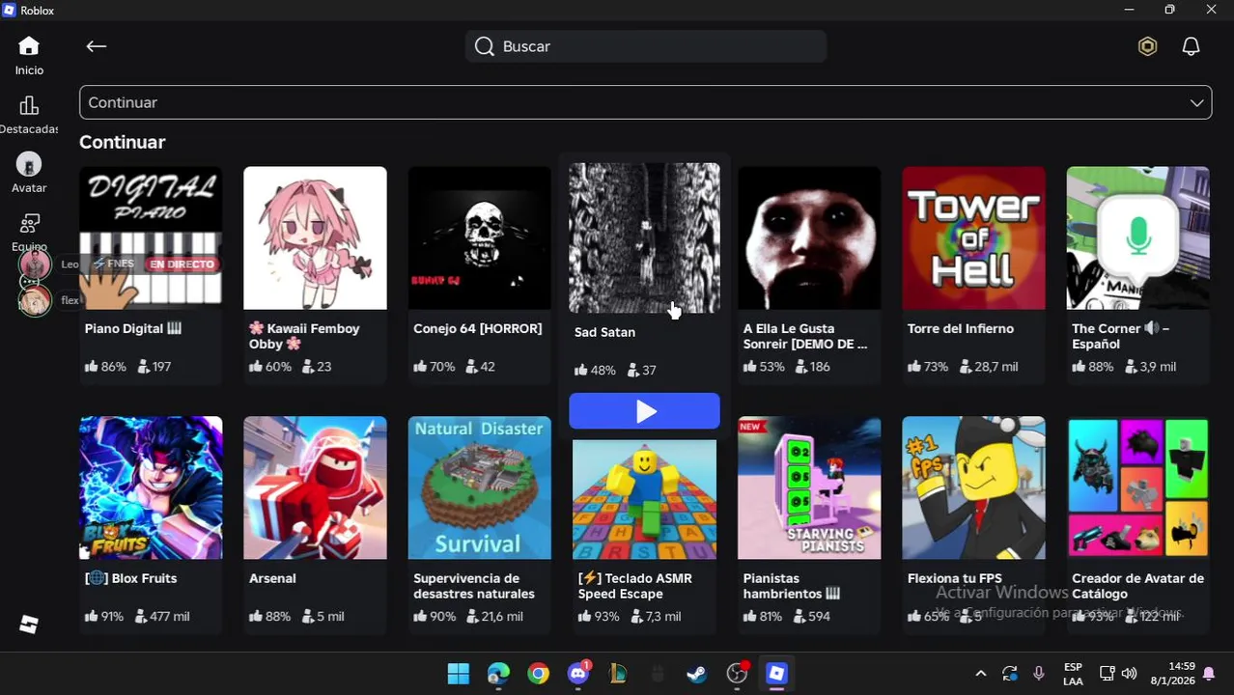Open the Avatar section
The image size is (1234, 695).
tap(29, 174)
